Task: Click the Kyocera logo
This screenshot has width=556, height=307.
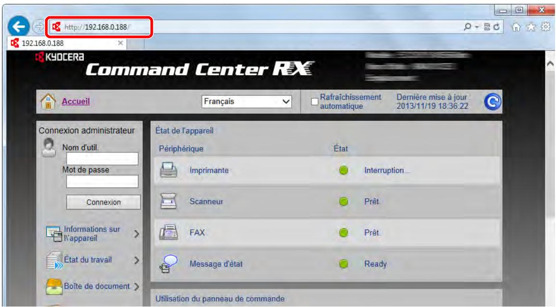Action: (x=60, y=57)
